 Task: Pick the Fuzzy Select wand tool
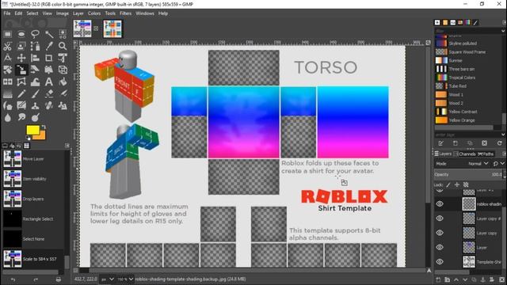tap(49, 33)
